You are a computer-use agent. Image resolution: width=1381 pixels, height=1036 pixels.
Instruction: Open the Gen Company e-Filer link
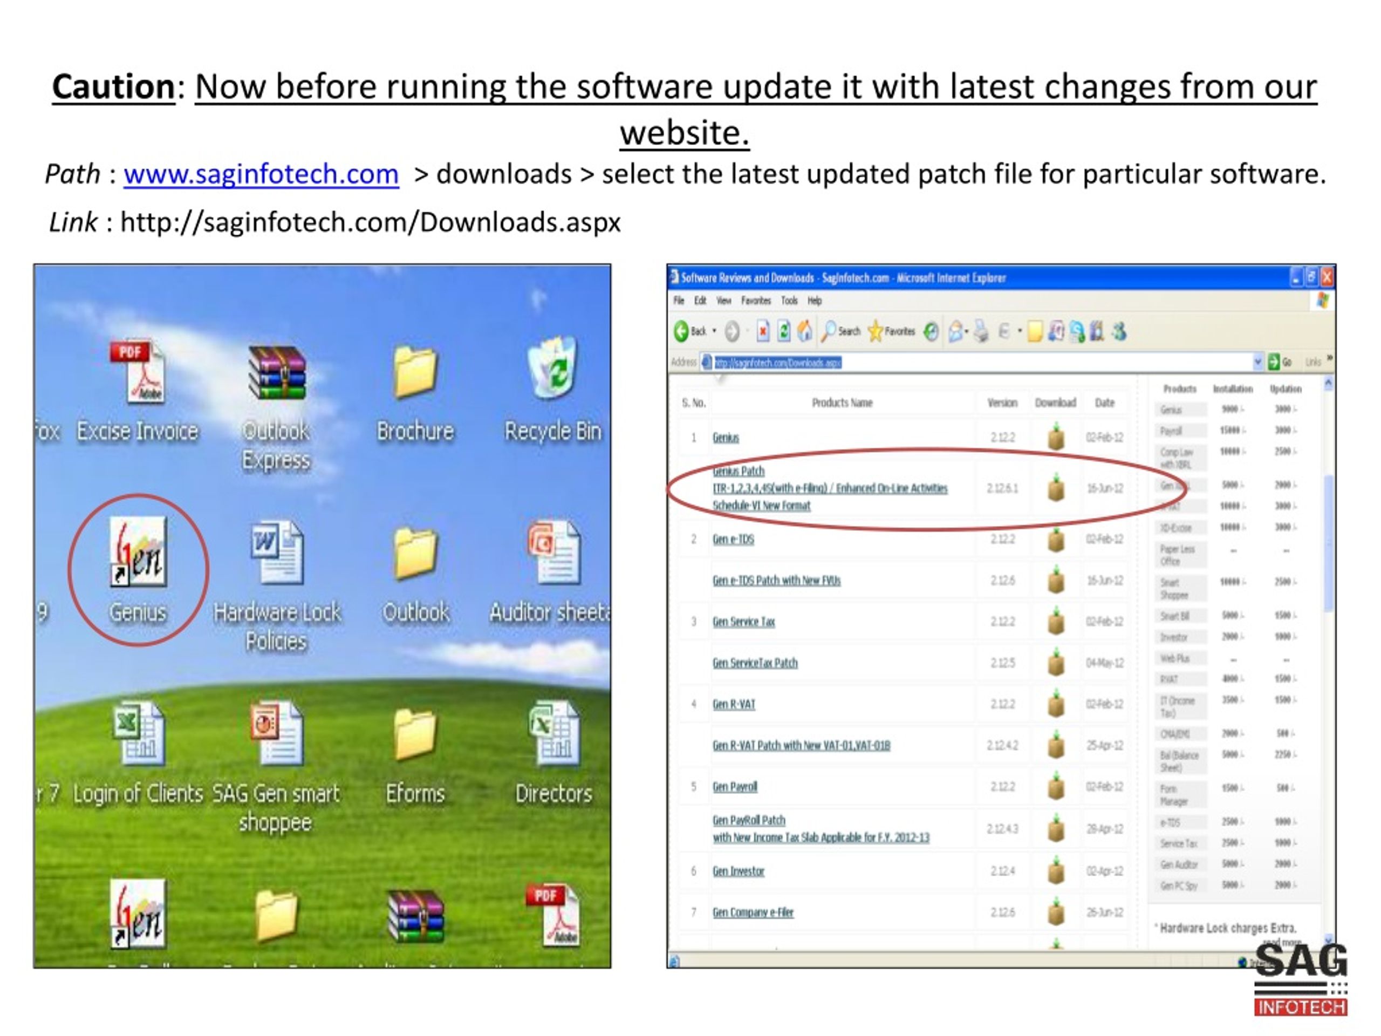tap(753, 912)
